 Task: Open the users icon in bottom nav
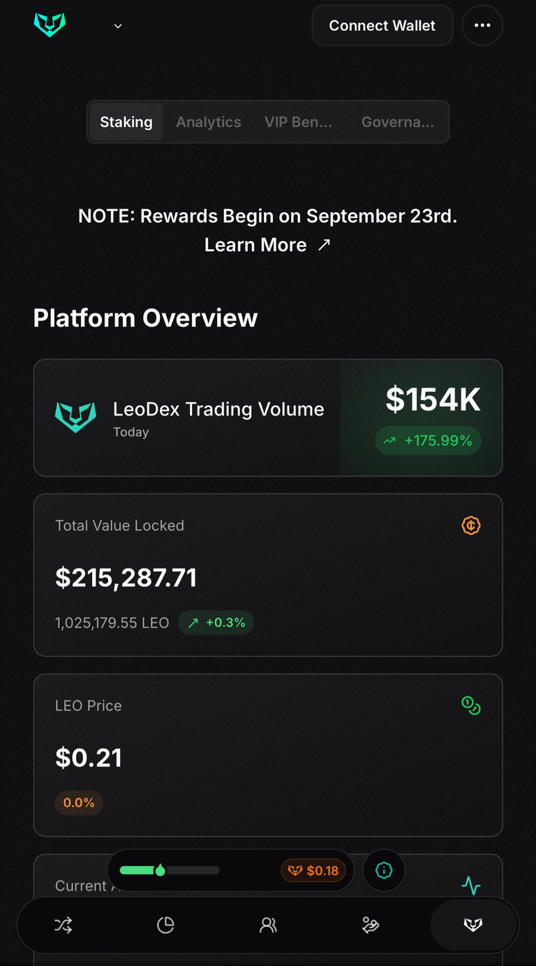point(268,926)
